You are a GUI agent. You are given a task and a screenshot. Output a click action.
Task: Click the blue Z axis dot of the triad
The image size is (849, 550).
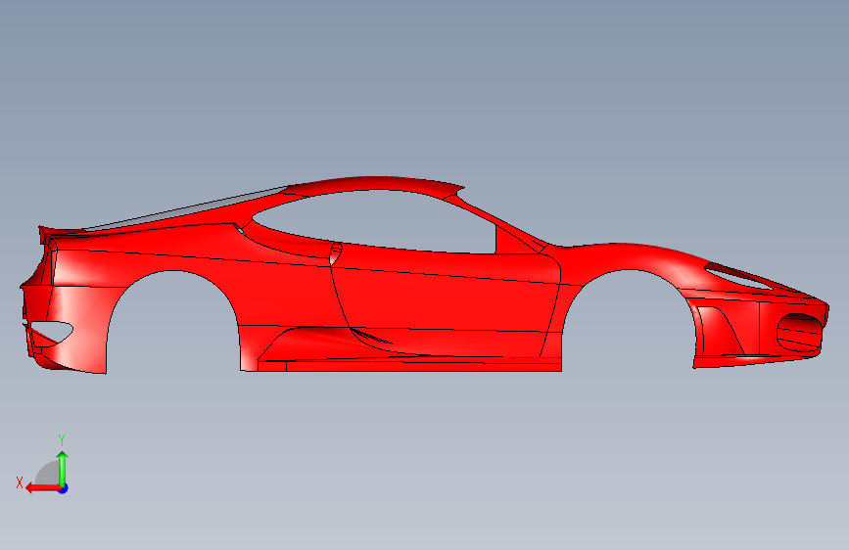click(64, 488)
